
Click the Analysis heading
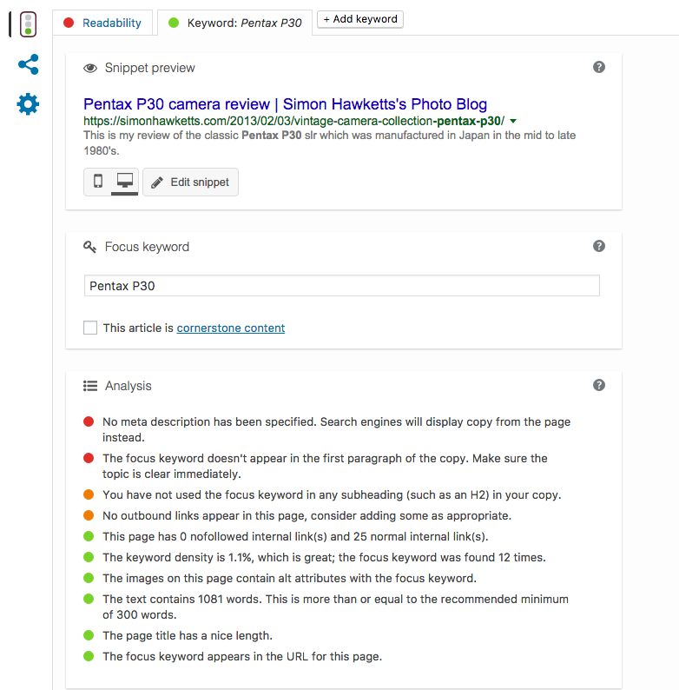pyautogui.click(x=128, y=386)
